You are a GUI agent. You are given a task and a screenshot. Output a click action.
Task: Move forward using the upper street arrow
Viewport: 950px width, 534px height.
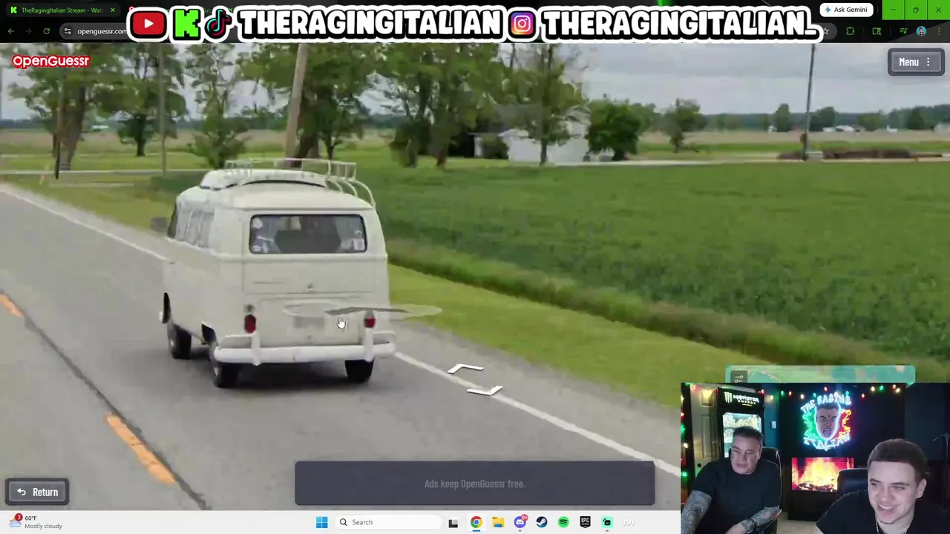click(x=465, y=369)
